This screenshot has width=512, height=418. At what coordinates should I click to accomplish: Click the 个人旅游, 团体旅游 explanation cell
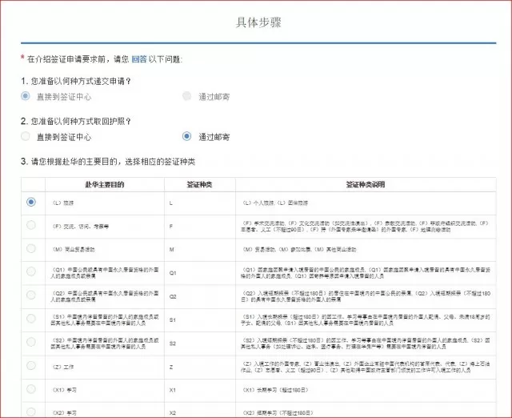tap(366, 203)
